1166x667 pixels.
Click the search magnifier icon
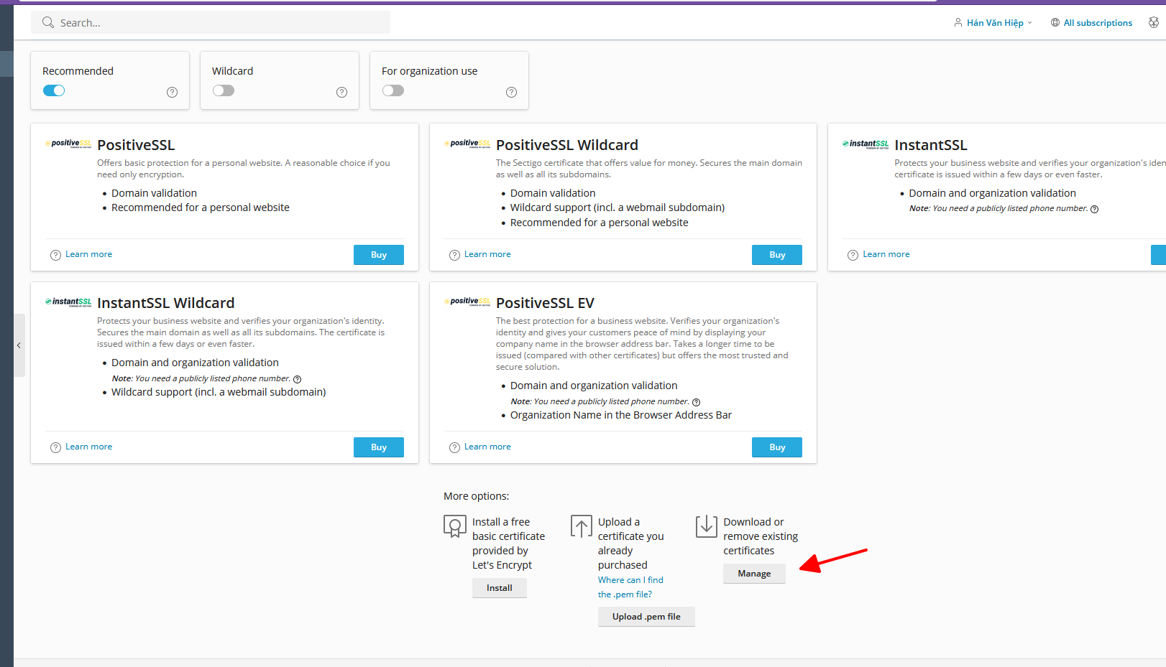point(48,22)
